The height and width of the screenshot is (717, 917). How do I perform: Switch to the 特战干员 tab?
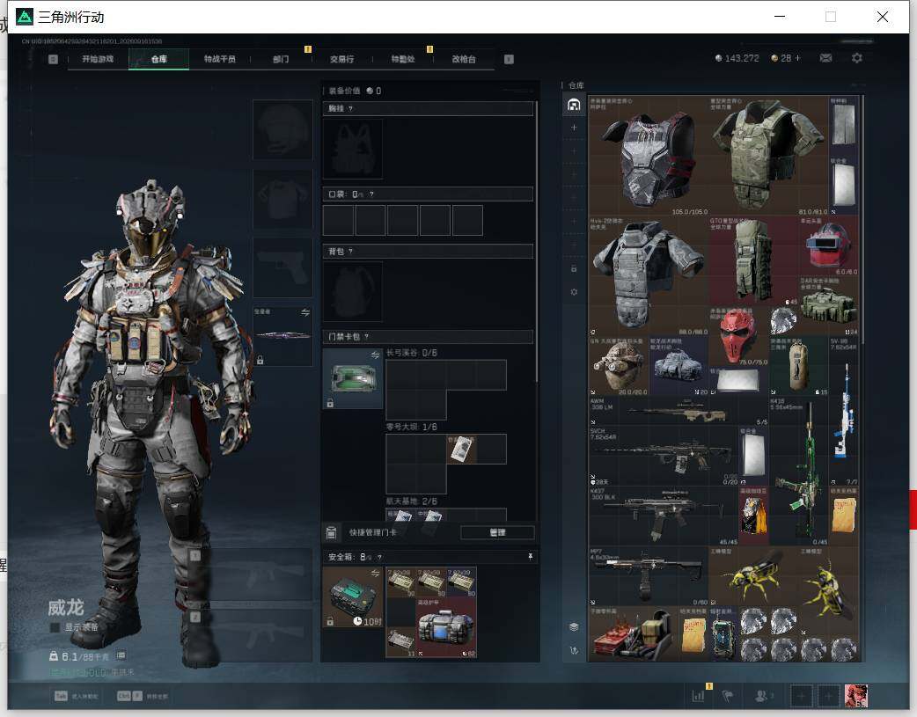coord(219,59)
